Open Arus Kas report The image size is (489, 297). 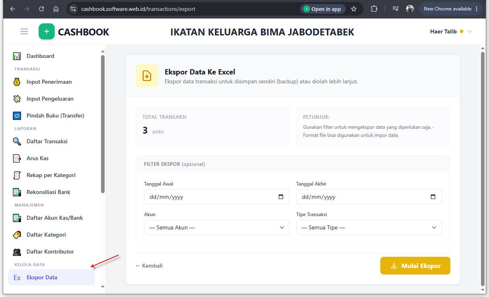tap(52, 158)
